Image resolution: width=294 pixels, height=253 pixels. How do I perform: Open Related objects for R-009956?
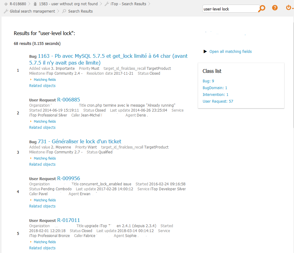tap(42, 206)
